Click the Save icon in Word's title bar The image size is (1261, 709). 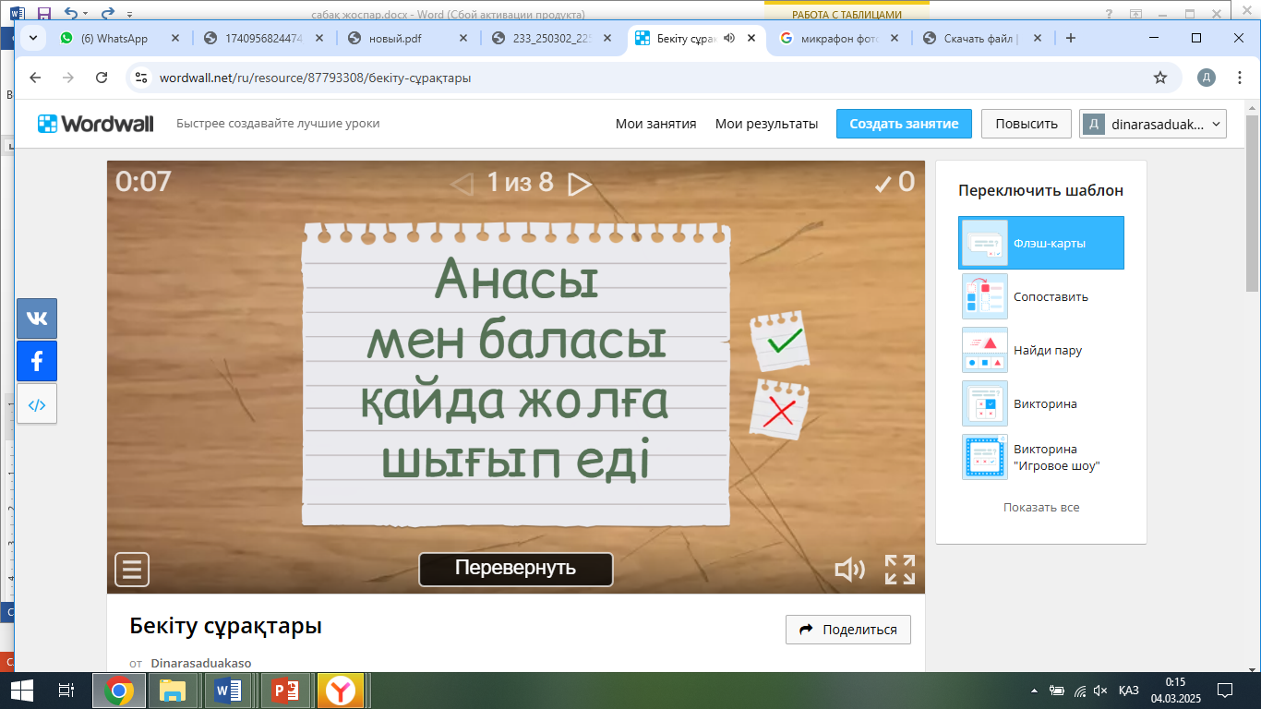(44, 14)
